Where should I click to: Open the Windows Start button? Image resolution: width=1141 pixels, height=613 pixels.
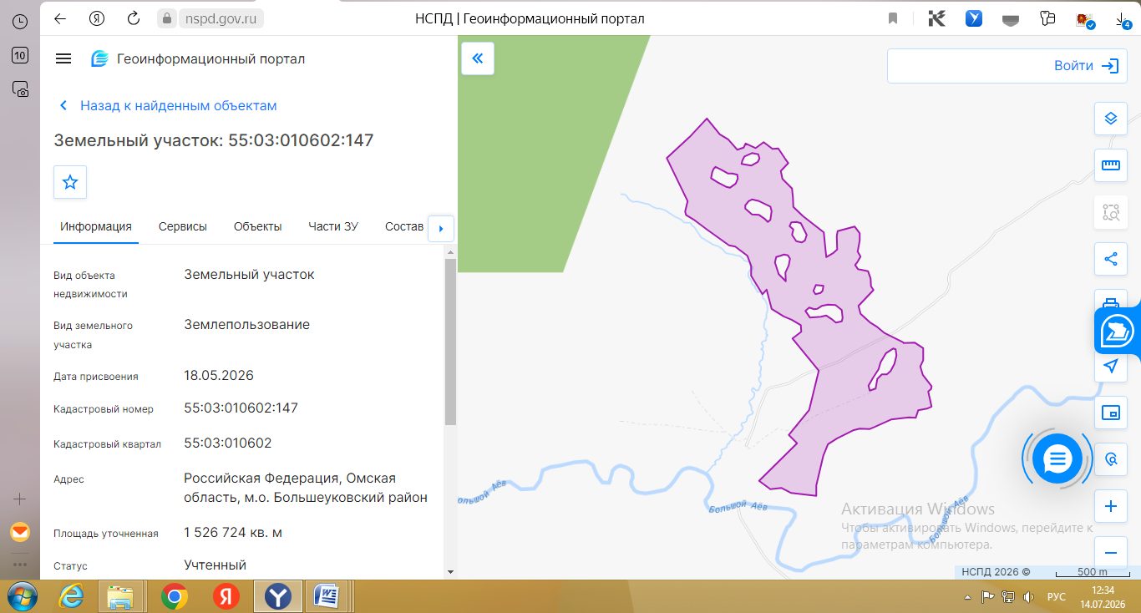pyautogui.click(x=23, y=596)
